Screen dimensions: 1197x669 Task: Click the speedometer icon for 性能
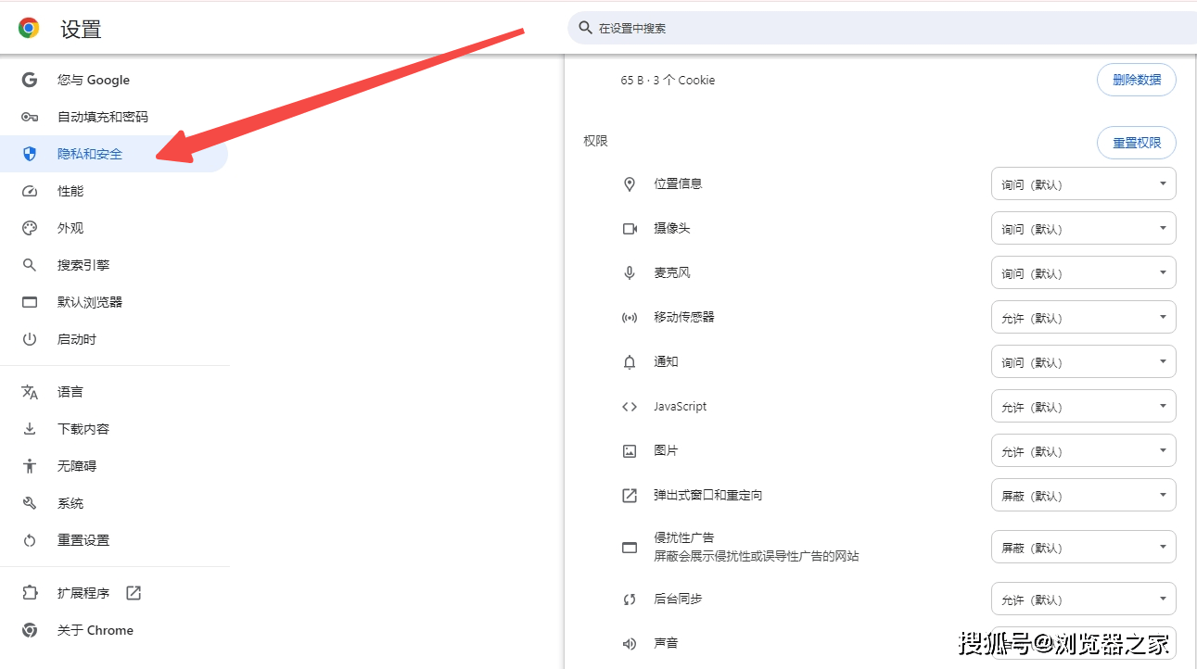[x=30, y=191]
